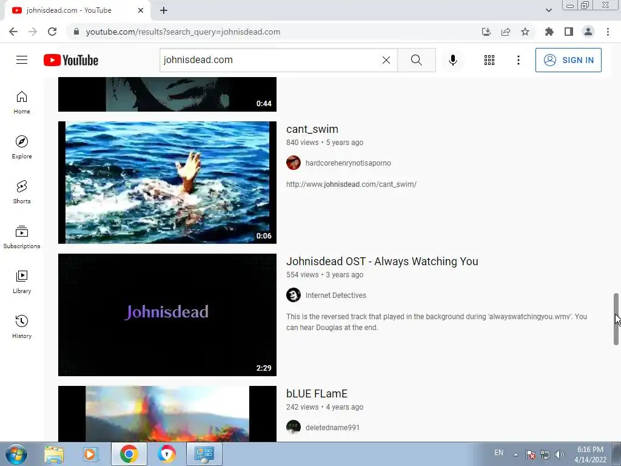Open File Explorer from taskbar
621x466 pixels.
tap(54, 454)
